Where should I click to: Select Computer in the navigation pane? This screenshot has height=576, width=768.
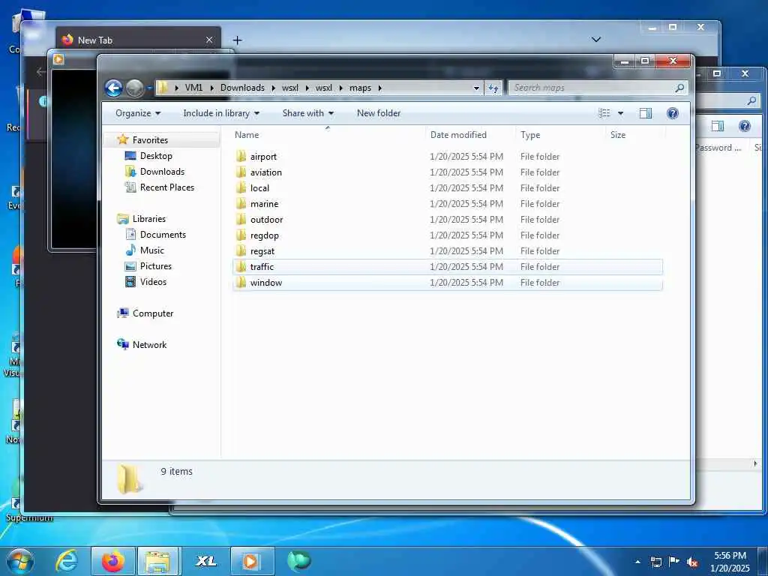click(152, 313)
